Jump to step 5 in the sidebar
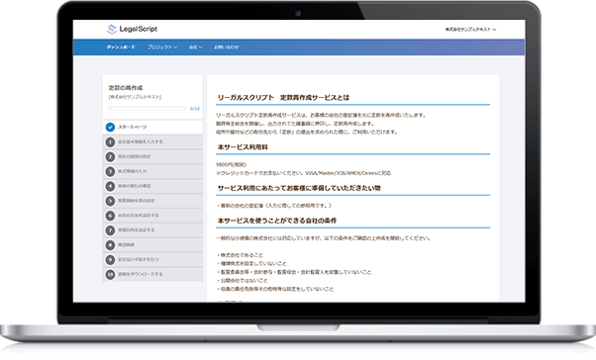Viewport: 596px width, 360px height. [x=152, y=201]
